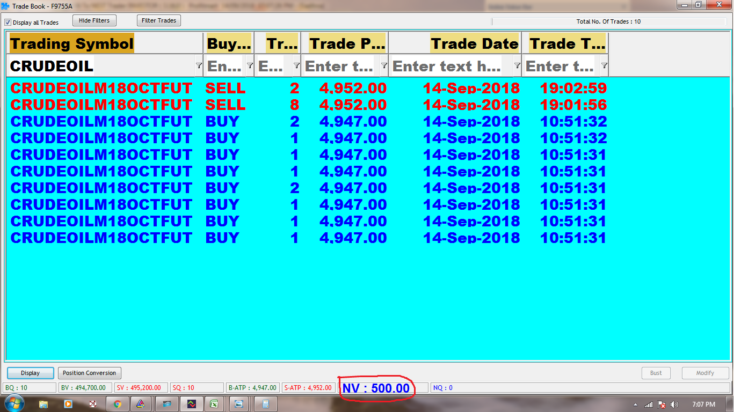Sort by the Trading Symbol column header

click(72, 43)
